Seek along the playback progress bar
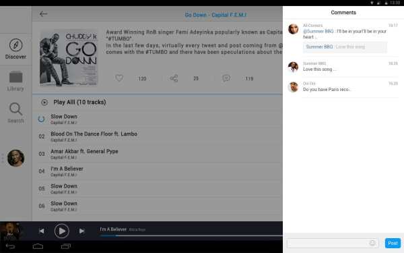Screen dimensions: 404x253 (x=191, y=235)
